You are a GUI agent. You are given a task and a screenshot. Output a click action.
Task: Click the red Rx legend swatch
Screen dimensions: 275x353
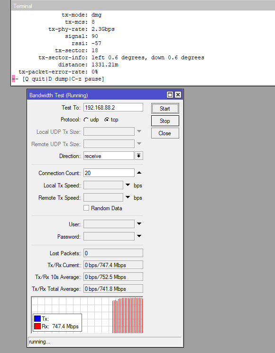37,326
